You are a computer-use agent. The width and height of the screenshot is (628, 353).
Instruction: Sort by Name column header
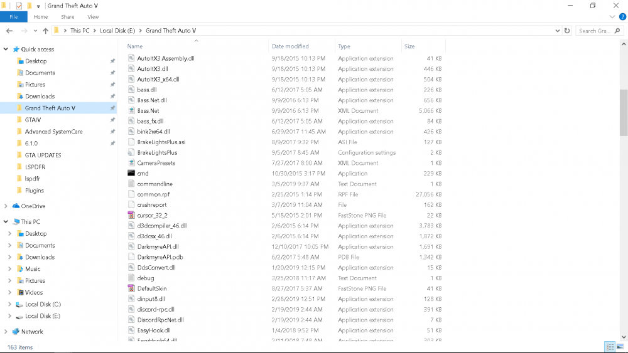tap(135, 46)
